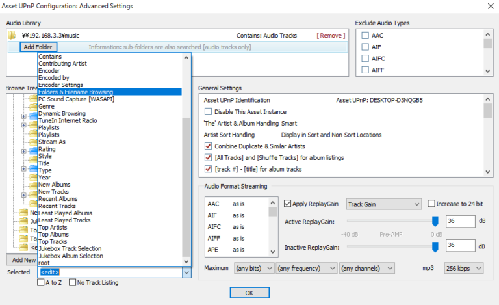Click 'The' Artist & Album Handling Smart value
The height and width of the screenshot is (305, 499).
coord(289,123)
